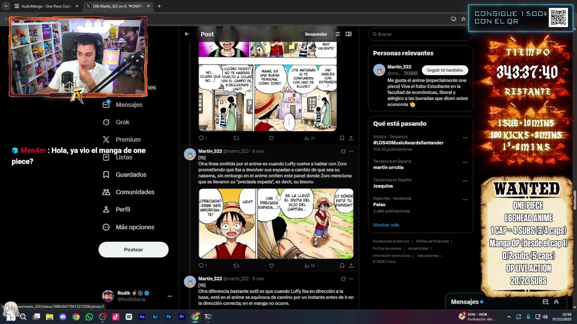The image size is (577, 324).
Task: Expand the Mensajes drawer with double chevron
Action: click(x=556, y=302)
